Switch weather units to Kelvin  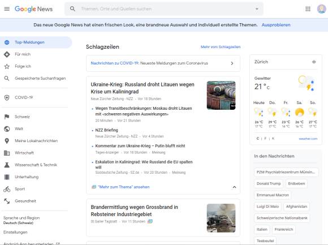[x=273, y=139]
